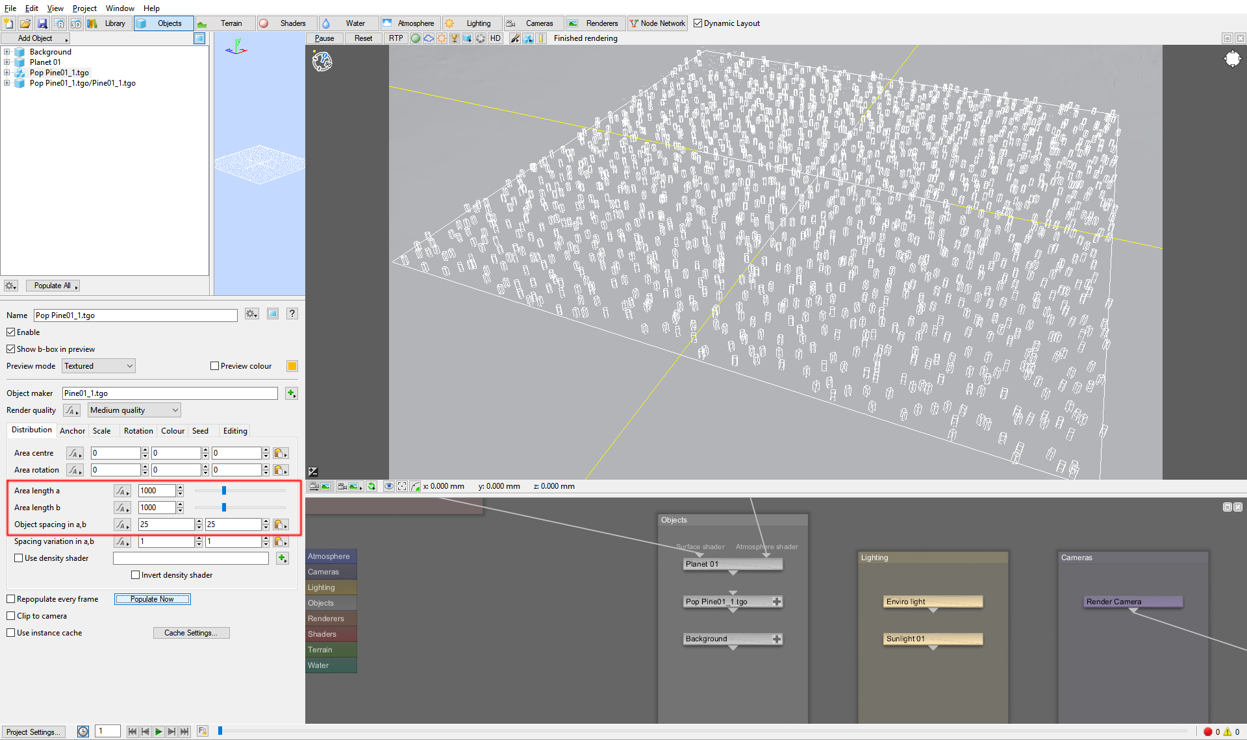Click the green refresh arrows icon
The width and height of the screenshot is (1247, 740).
click(x=372, y=486)
